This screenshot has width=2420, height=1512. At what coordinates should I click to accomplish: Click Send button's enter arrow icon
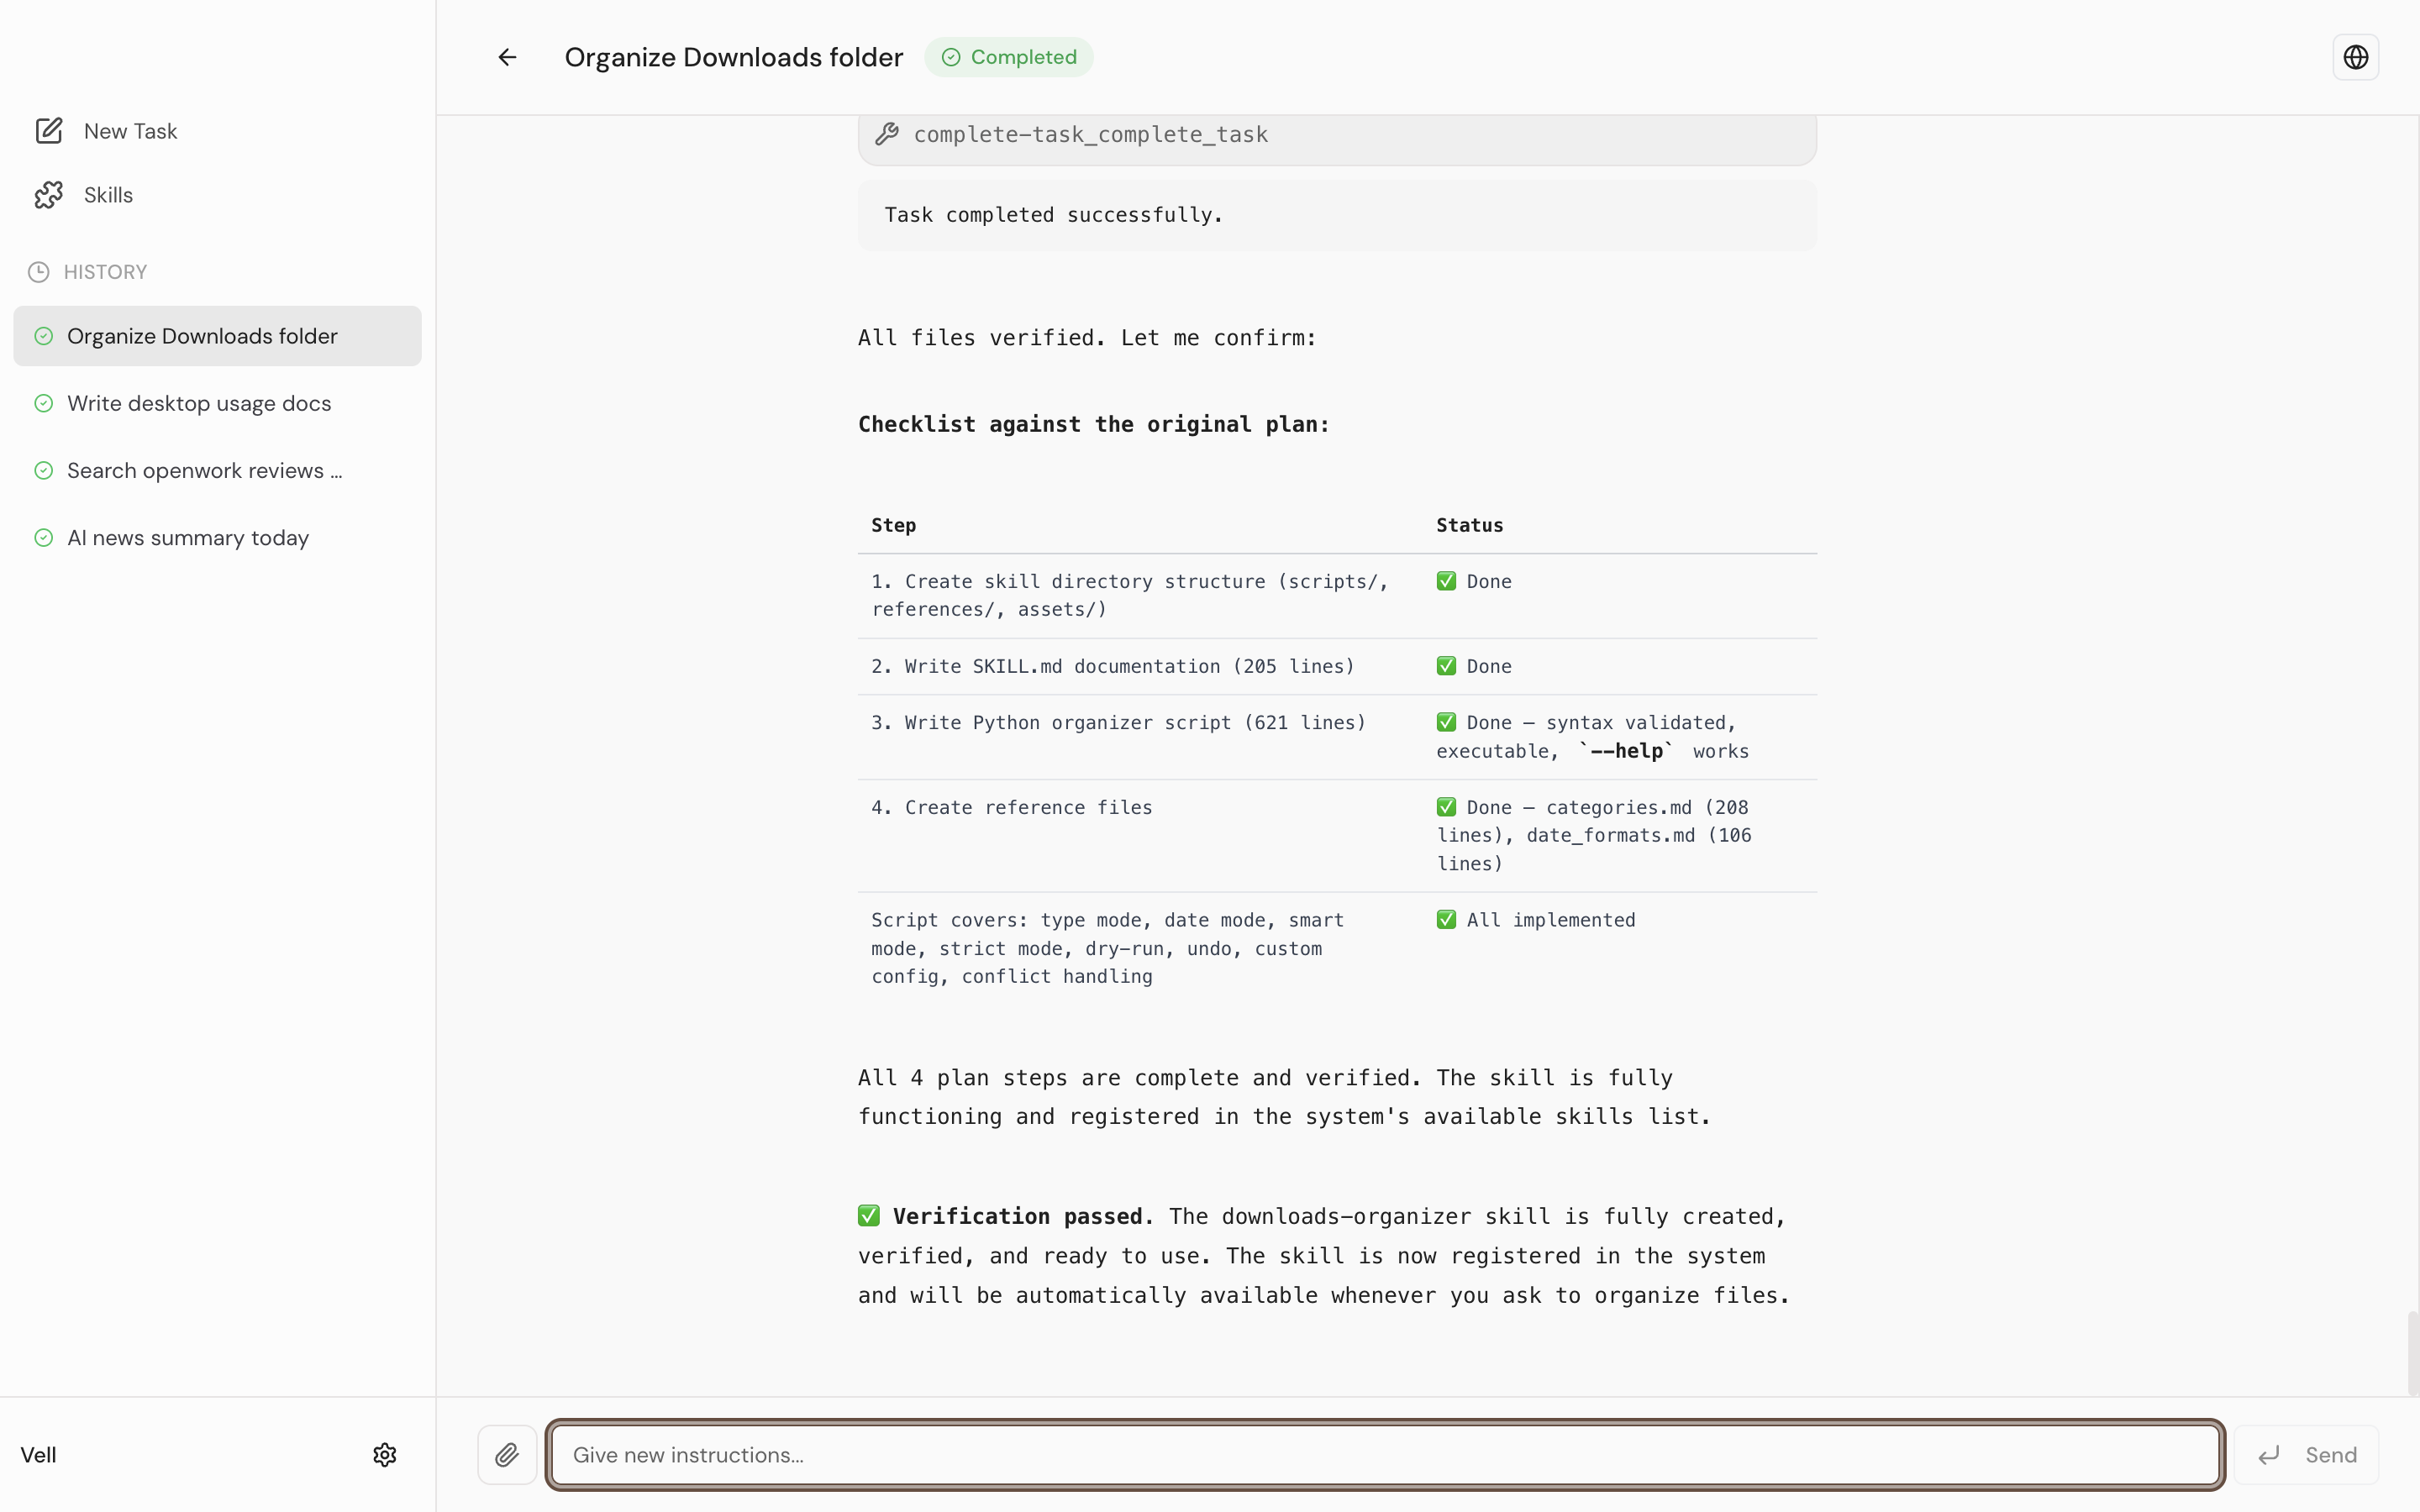pyautogui.click(x=2269, y=1455)
